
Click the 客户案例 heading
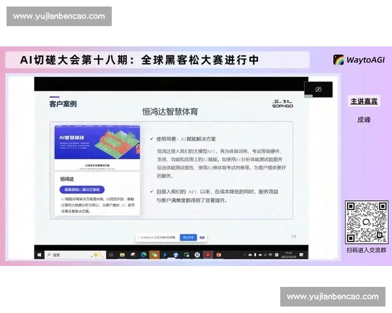(x=63, y=104)
